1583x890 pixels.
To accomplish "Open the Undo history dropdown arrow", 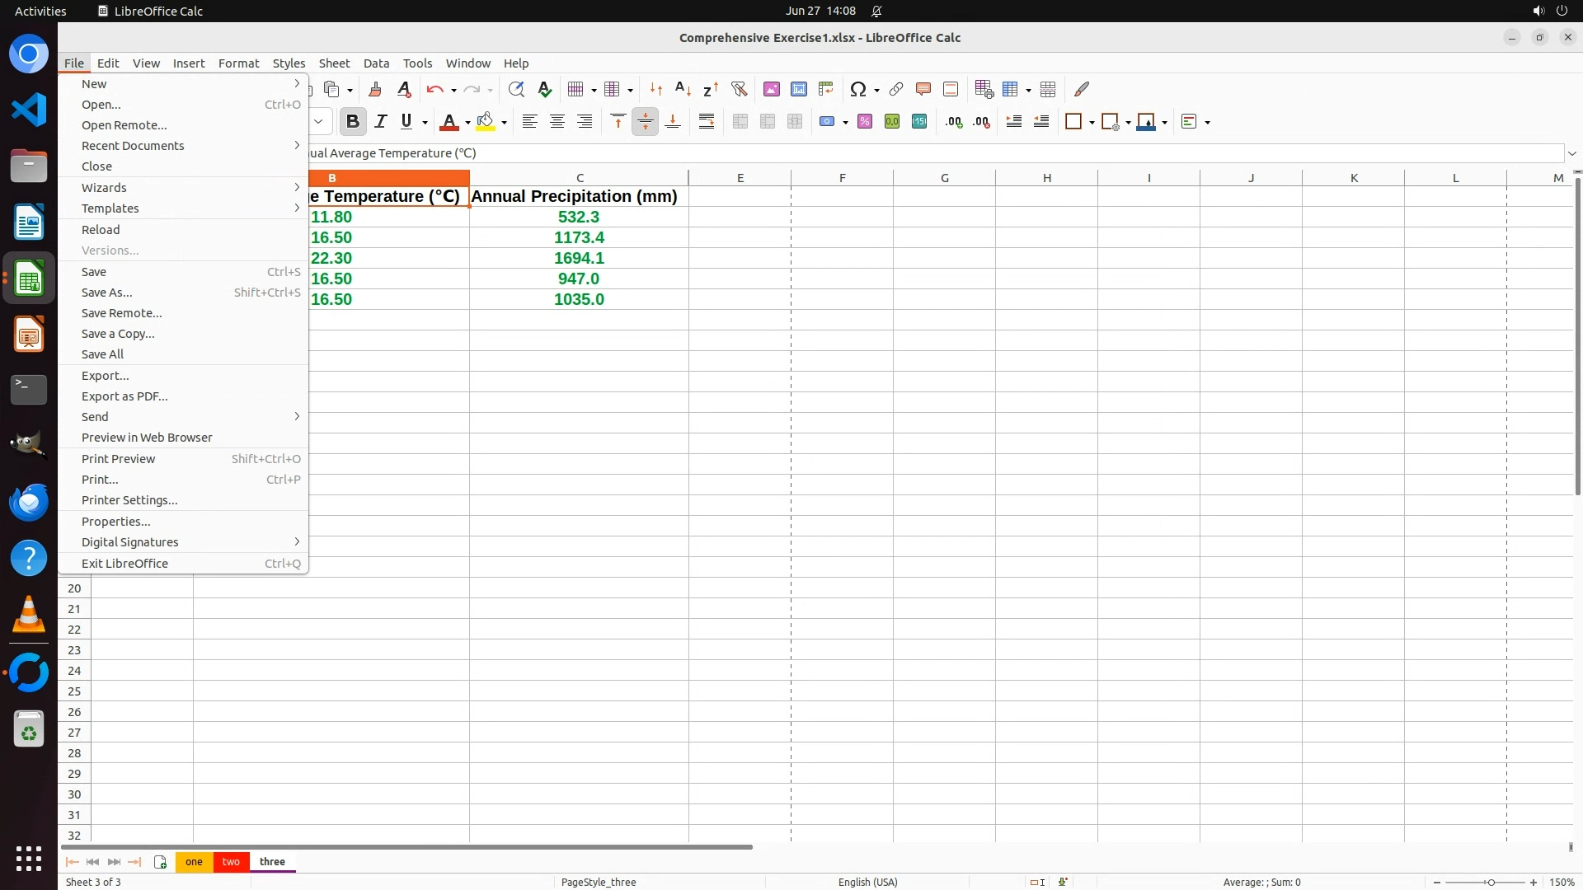I will (453, 90).
